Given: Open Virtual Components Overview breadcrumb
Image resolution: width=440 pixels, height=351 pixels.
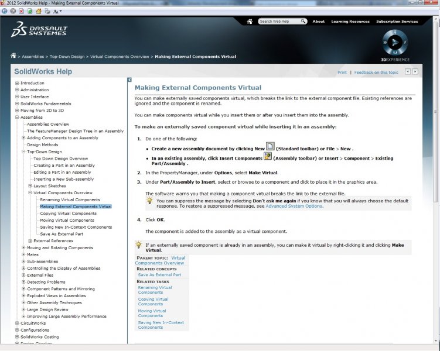Looking at the screenshot, I should 120,57.
